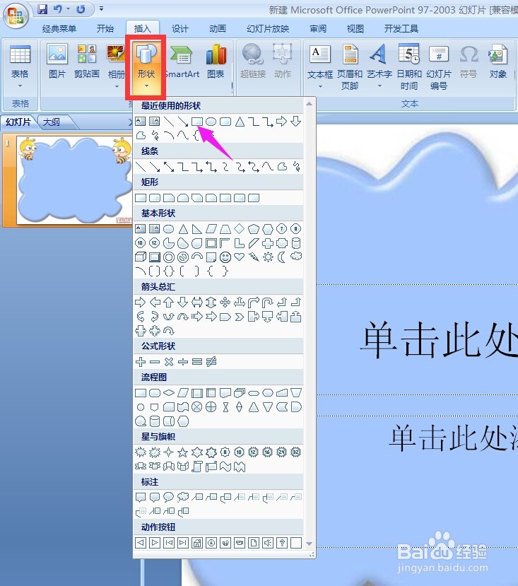Pick the oval in recently used shapes
Viewport: 518px width, 586px height.
211,122
